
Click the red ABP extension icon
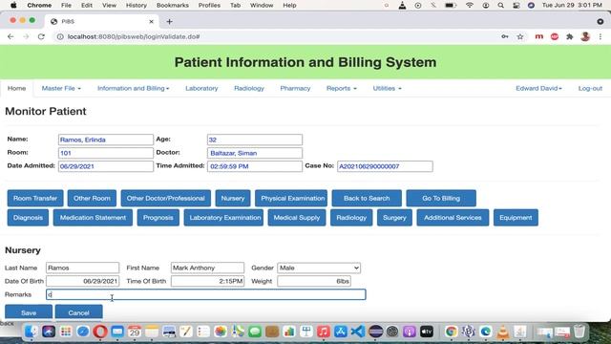(x=555, y=36)
